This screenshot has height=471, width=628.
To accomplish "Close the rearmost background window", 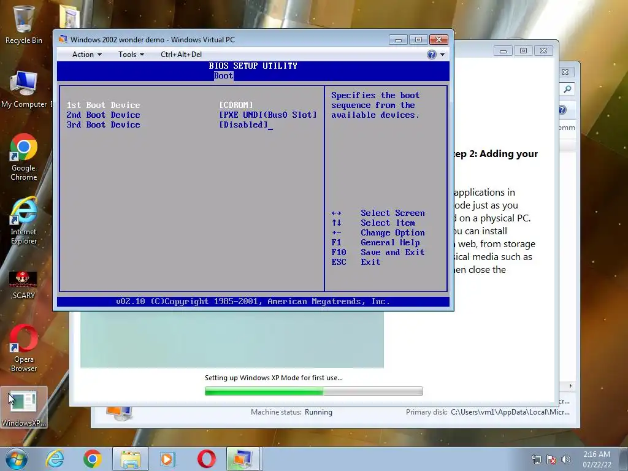I will [x=565, y=72].
